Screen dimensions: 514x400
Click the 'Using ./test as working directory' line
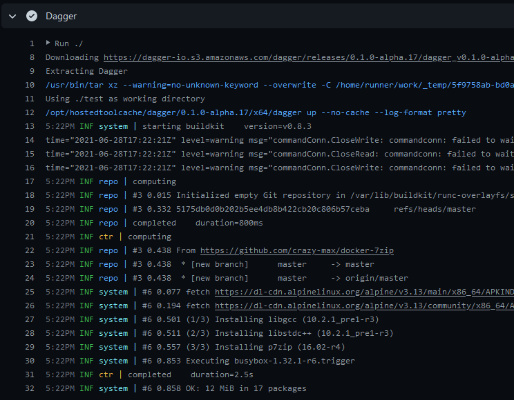(x=125, y=99)
